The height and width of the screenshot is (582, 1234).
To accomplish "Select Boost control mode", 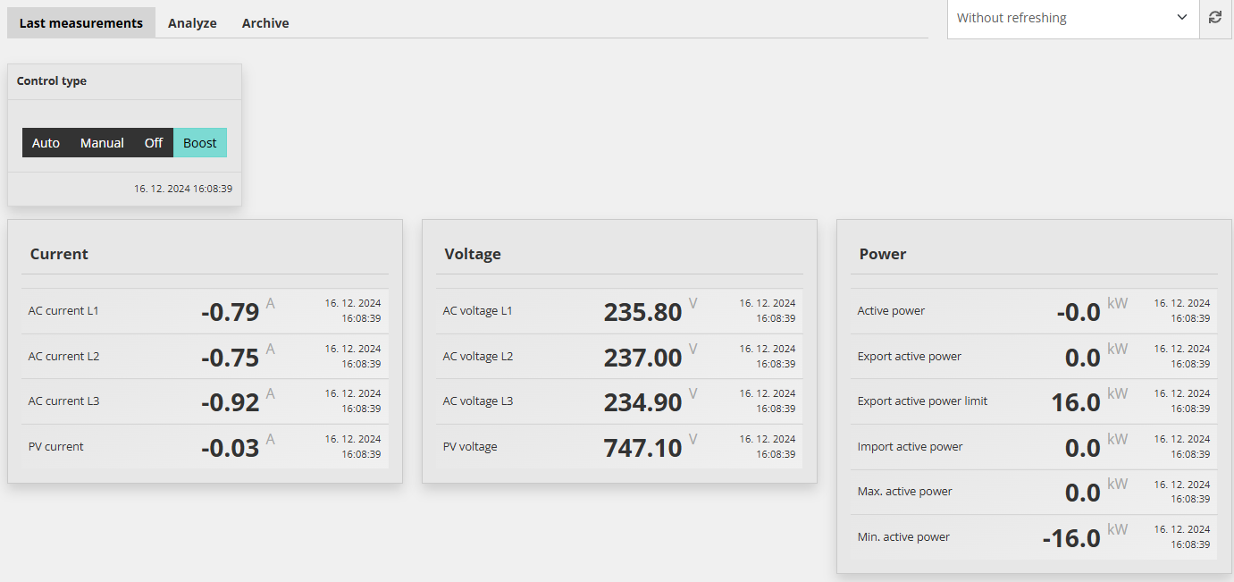I will click(x=200, y=143).
